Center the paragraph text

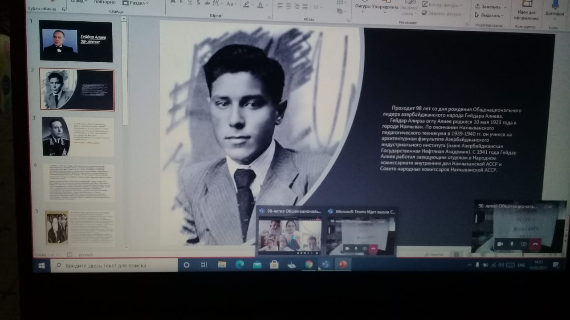pos(289,6)
